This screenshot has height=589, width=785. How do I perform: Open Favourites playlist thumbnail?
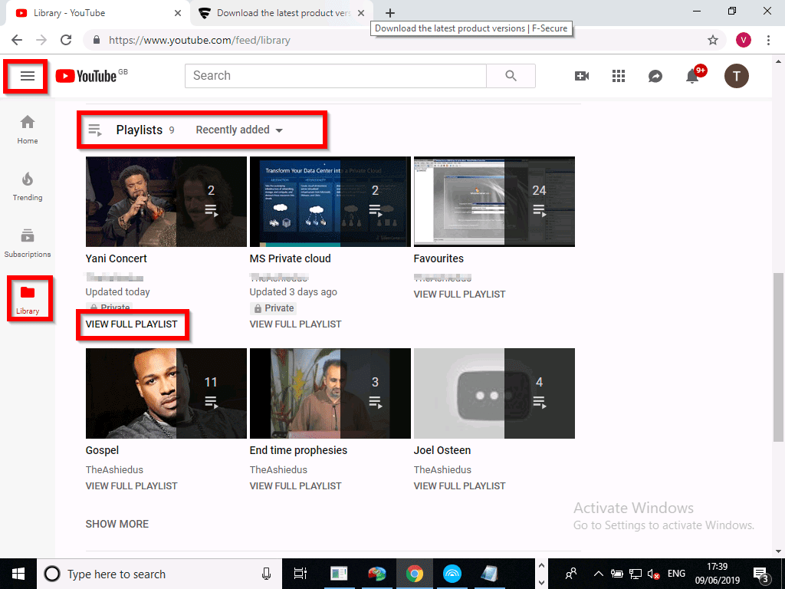494,202
